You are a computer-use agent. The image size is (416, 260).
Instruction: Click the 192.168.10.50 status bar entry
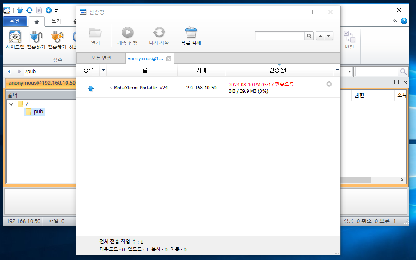(x=23, y=221)
